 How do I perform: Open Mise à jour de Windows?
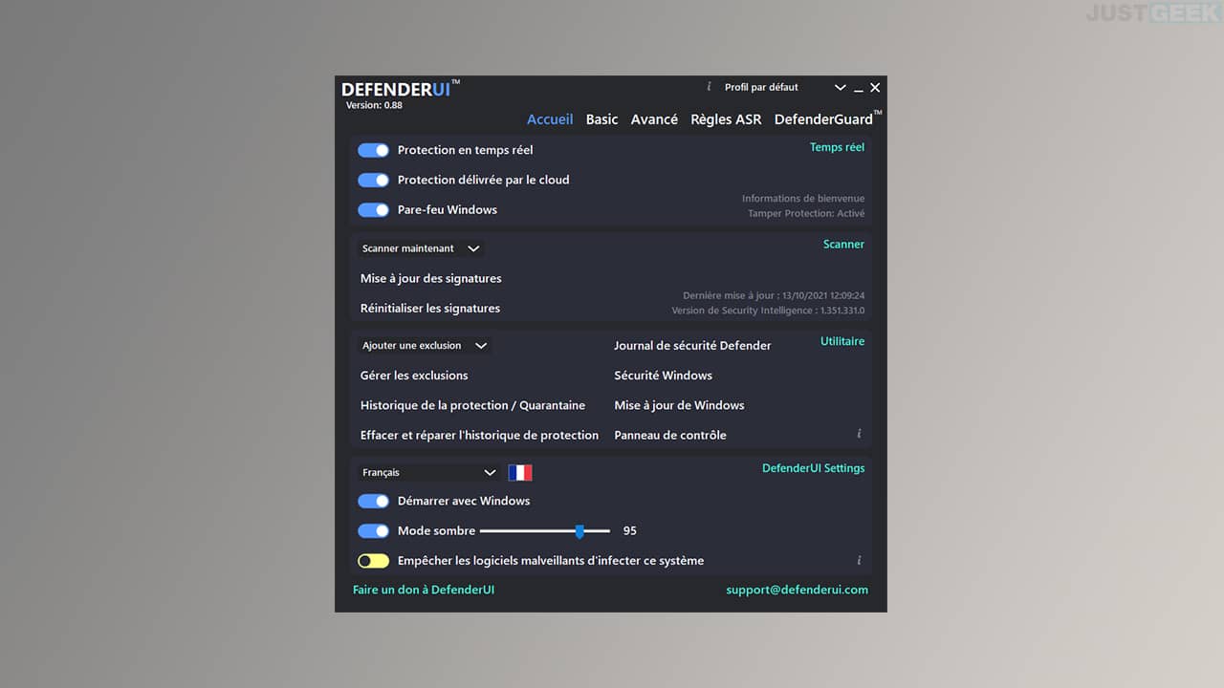[679, 405]
